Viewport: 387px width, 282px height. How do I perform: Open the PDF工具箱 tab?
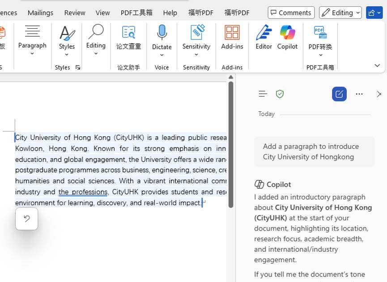pyautogui.click(x=136, y=13)
